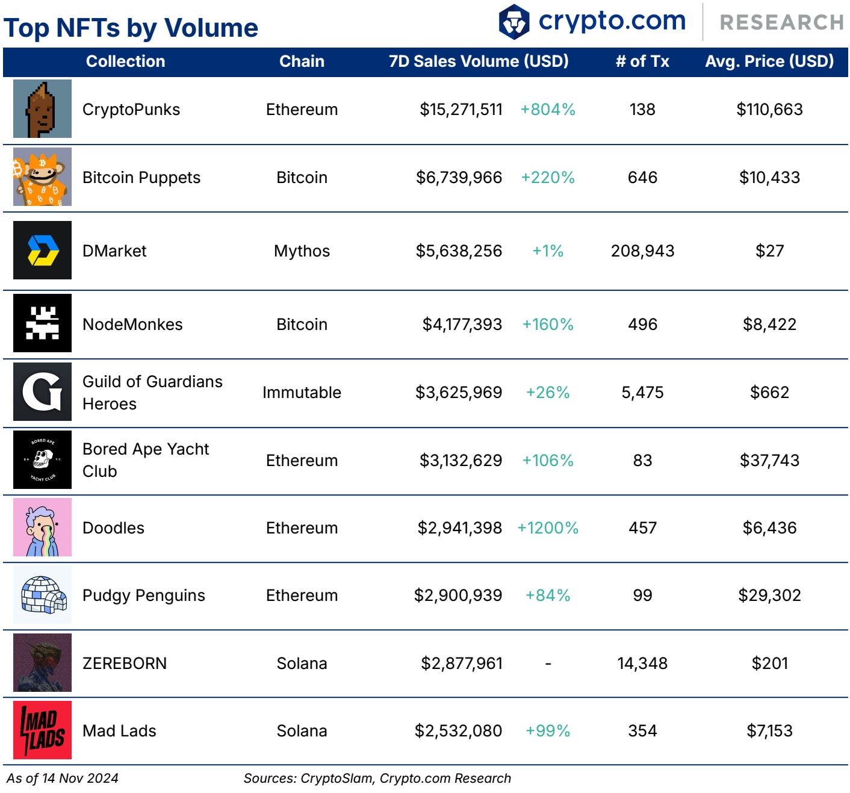Click the $6,739,966 sales volume value

(459, 178)
